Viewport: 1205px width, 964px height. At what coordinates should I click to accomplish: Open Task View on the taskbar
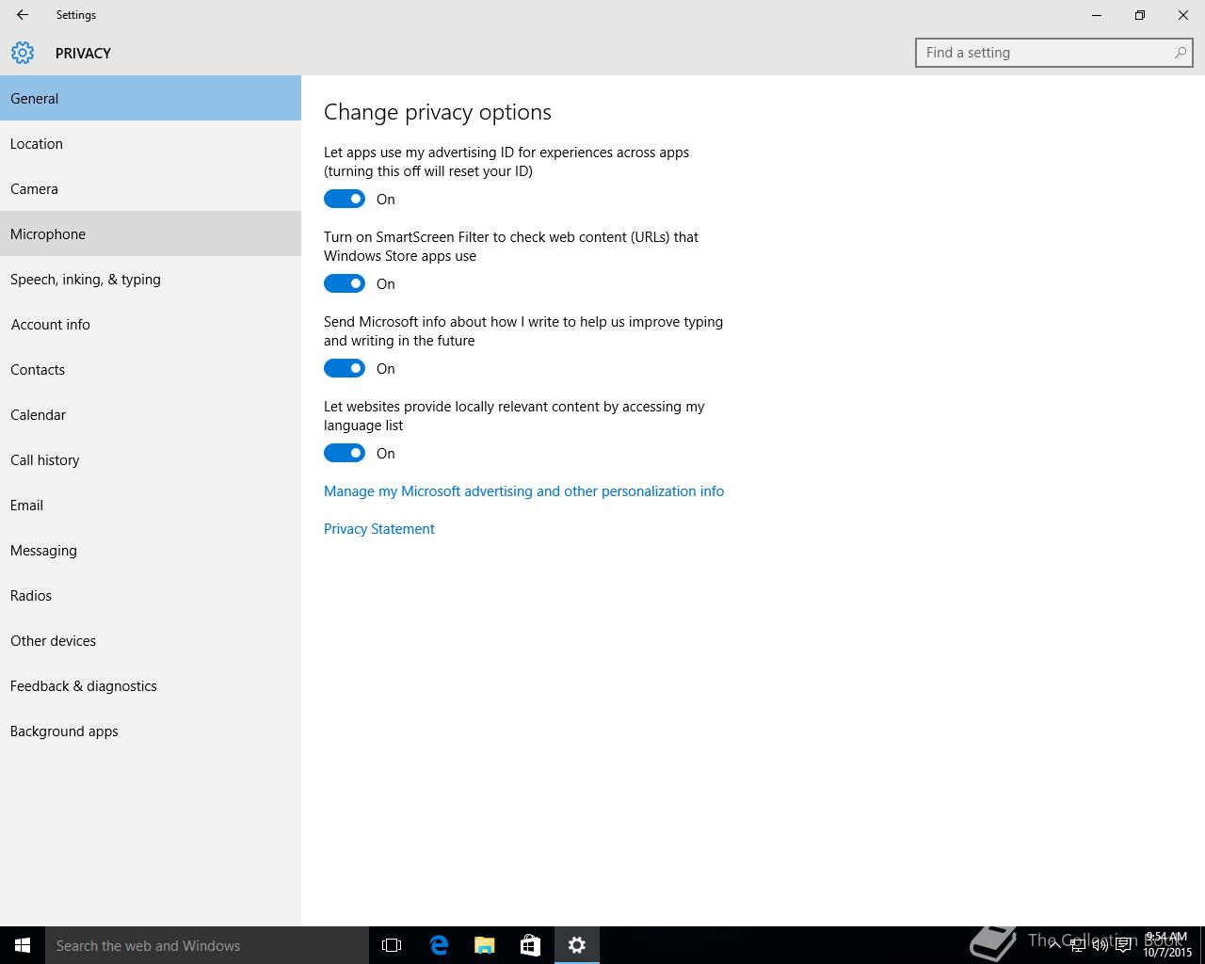click(392, 945)
